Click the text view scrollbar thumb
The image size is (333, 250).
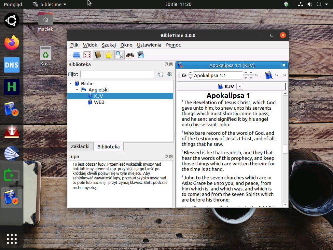click(x=285, y=149)
